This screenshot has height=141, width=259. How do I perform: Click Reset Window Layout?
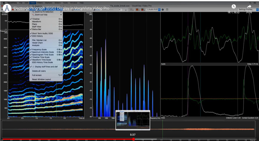click(41, 79)
